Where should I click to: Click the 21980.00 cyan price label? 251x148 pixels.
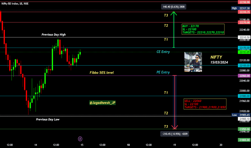point(244,96)
